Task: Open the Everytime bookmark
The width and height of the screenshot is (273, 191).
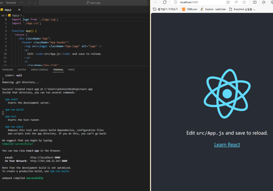Action: 242,9
